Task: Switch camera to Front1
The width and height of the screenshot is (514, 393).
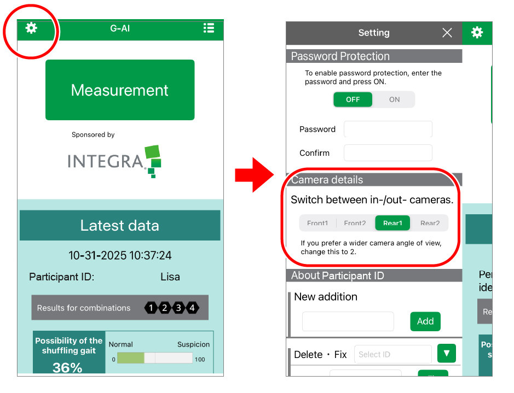Action: (x=317, y=223)
